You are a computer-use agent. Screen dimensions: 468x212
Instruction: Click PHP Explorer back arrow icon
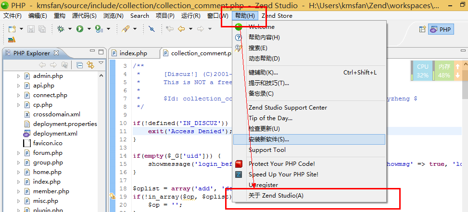(x=42, y=65)
